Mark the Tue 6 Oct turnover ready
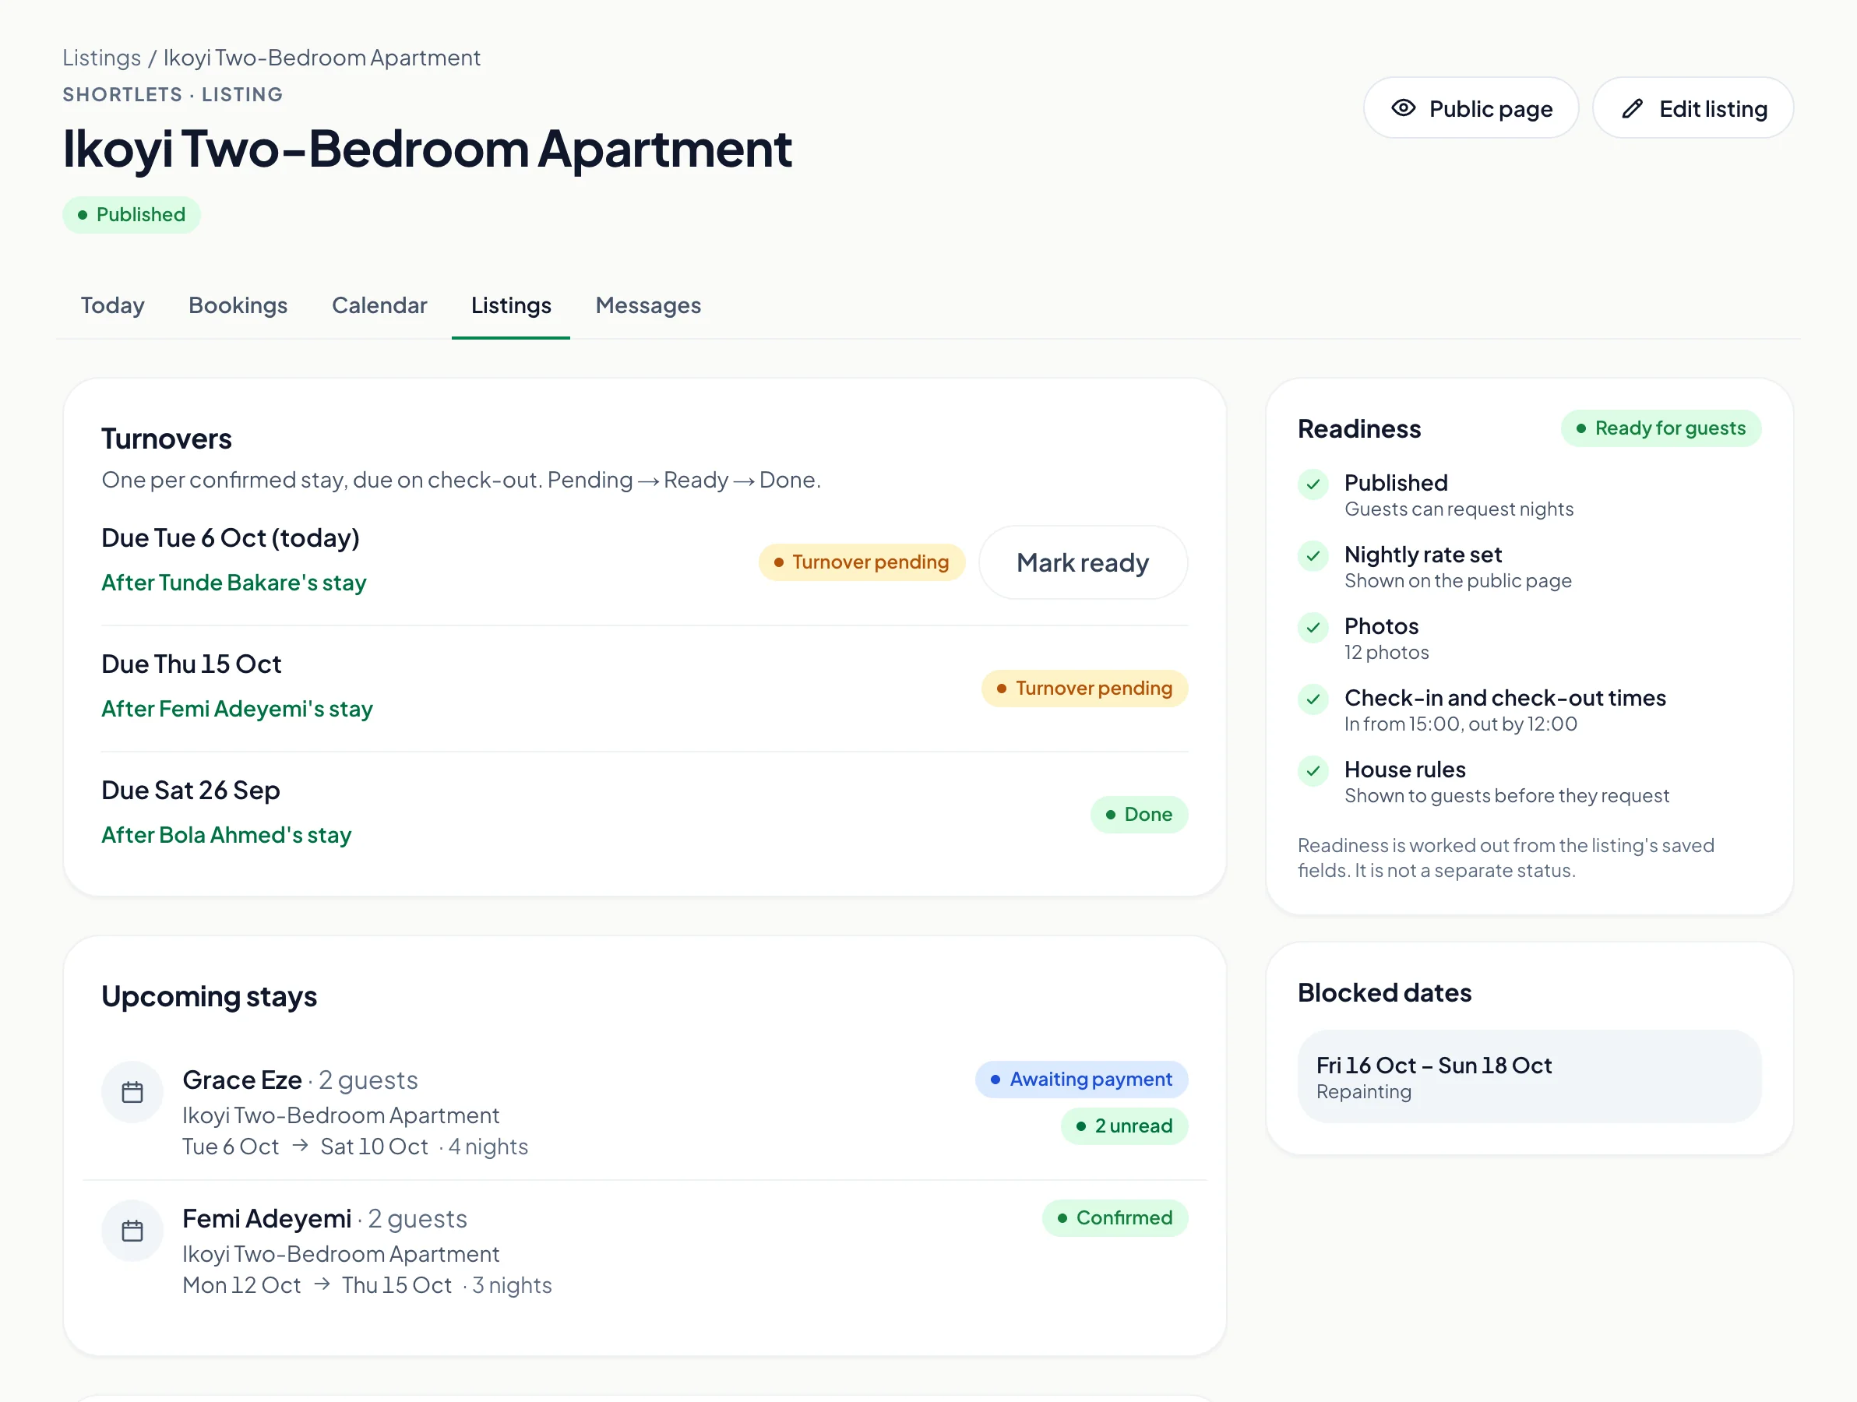This screenshot has width=1857, height=1402. [1083, 562]
